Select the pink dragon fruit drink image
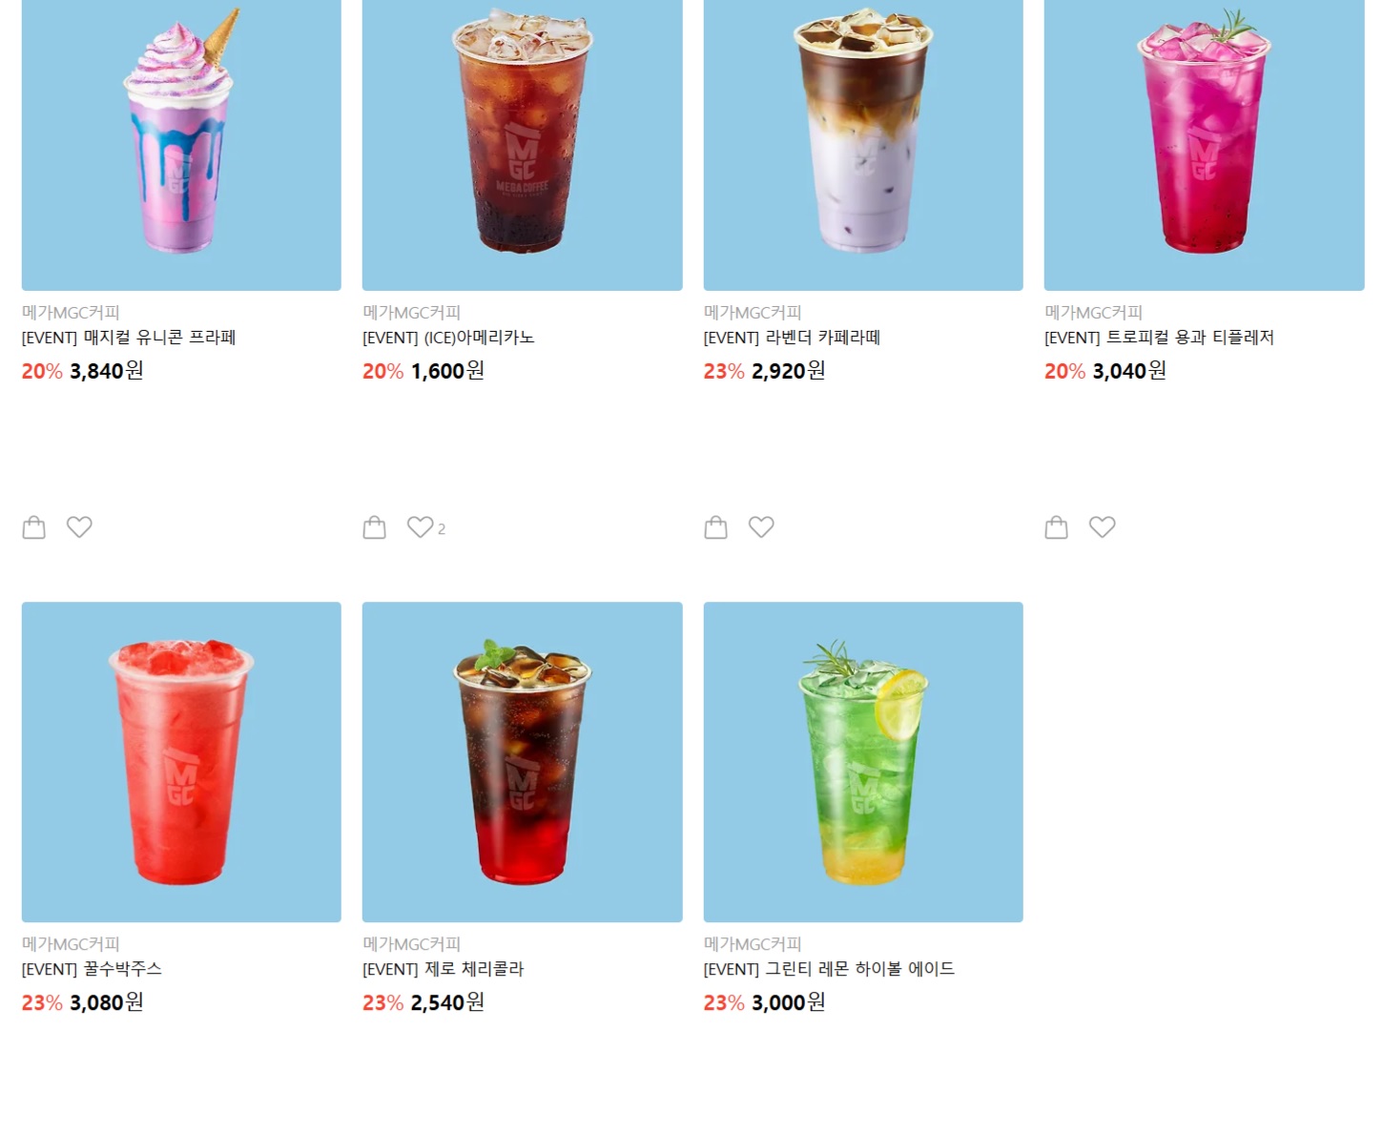This screenshot has height=1133, width=1383. pyautogui.click(x=1205, y=143)
